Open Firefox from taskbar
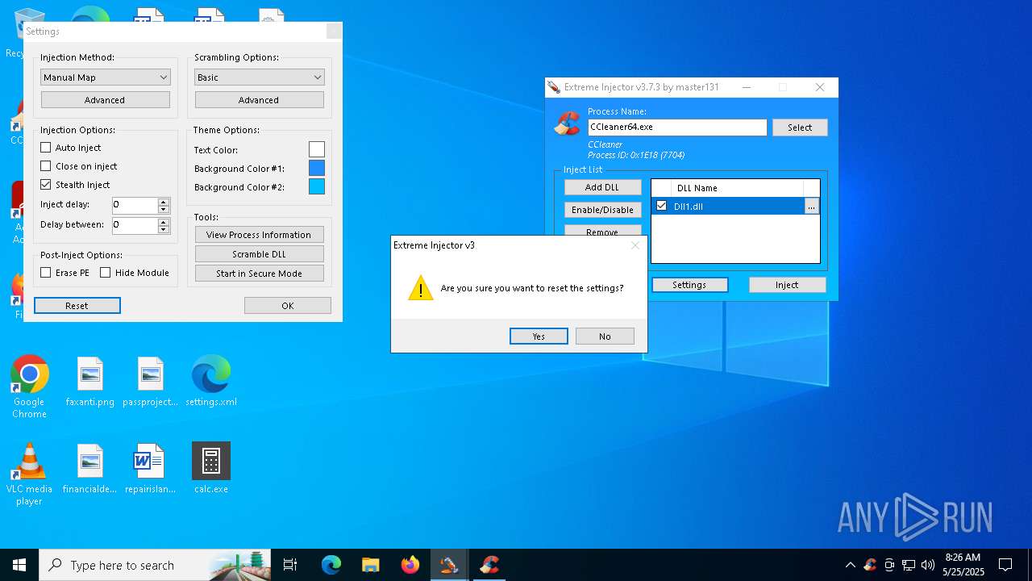This screenshot has width=1032, height=581. pyautogui.click(x=410, y=565)
